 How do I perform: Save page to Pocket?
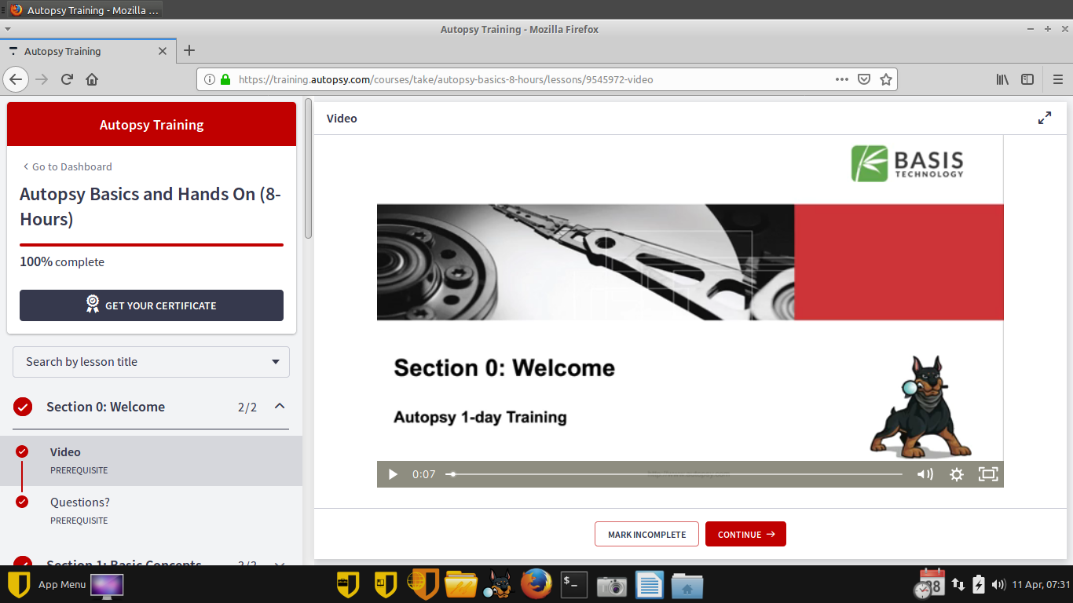tap(863, 79)
